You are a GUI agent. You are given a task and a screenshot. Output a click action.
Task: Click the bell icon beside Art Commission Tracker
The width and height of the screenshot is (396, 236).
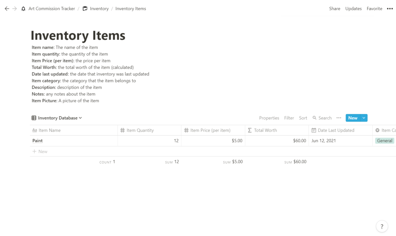coord(23,9)
